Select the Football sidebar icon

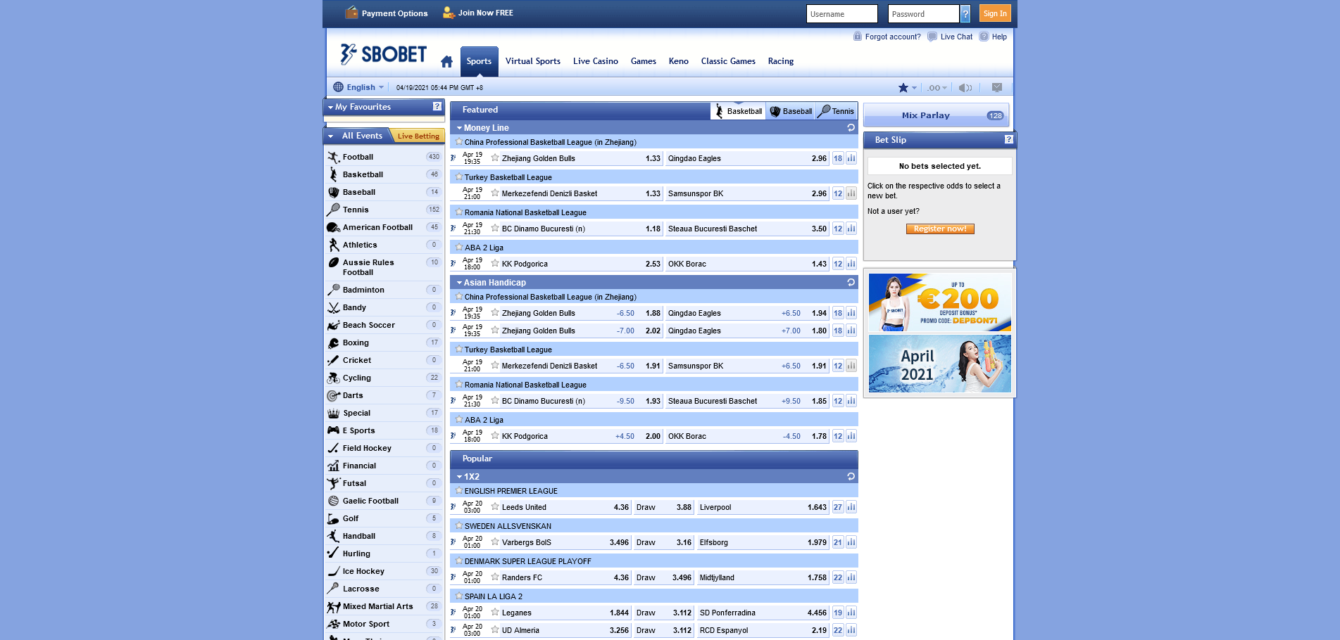coord(334,157)
